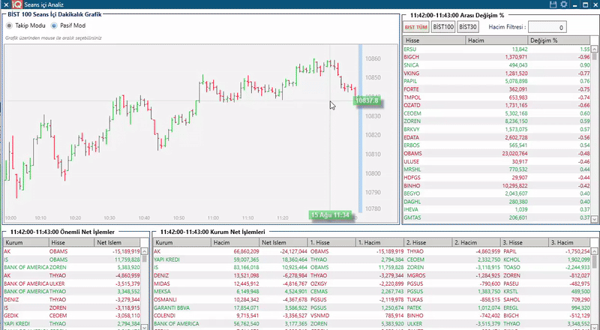
Task: Select ERSU row in change table
Action: point(496,49)
